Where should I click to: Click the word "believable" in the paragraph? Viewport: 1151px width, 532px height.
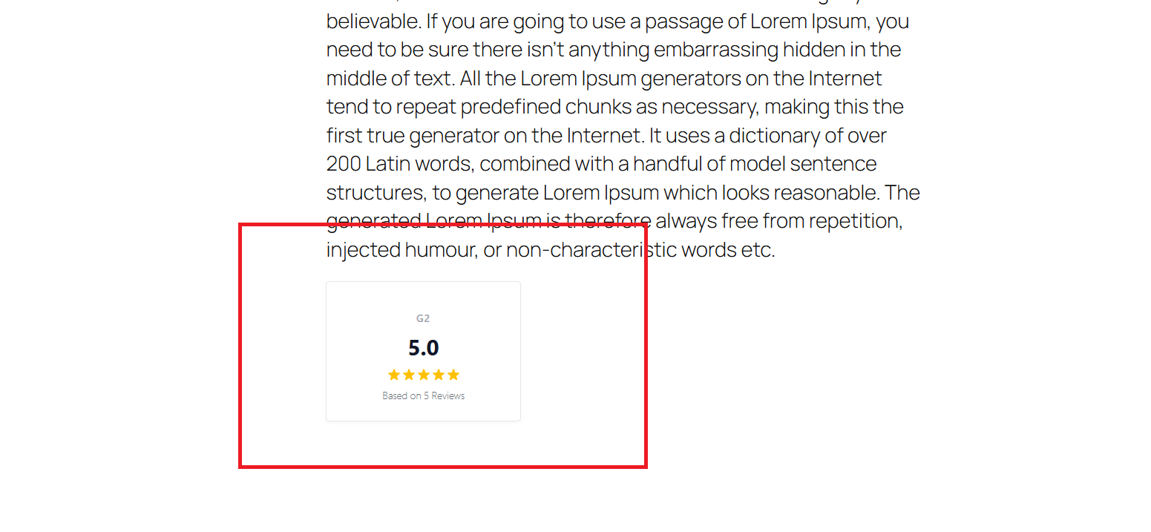pos(373,22)
